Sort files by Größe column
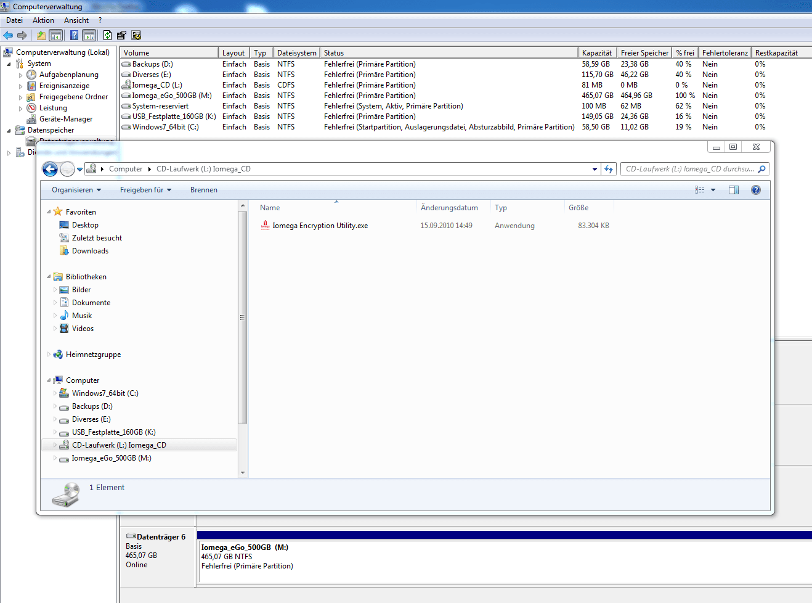Viewport: 812px width, 603px height. tap(589, 208)
